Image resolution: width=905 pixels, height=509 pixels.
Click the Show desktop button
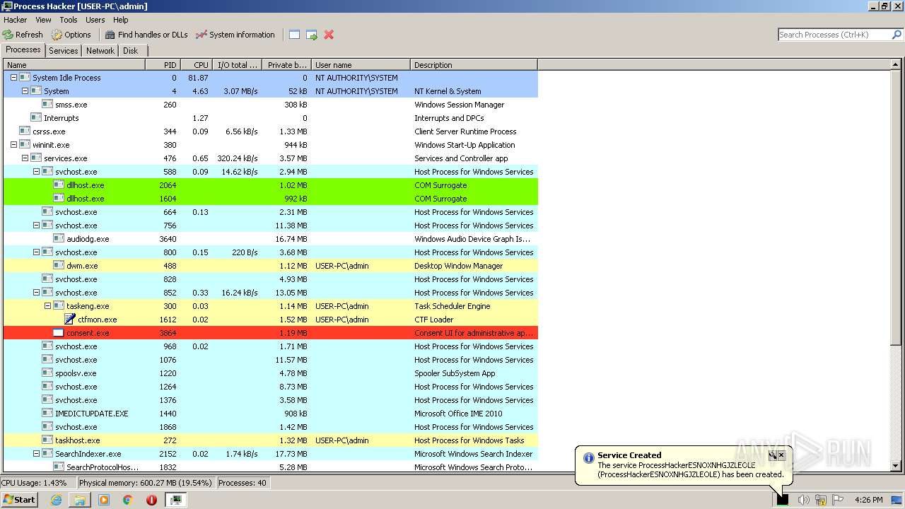(x=897, y=500)
